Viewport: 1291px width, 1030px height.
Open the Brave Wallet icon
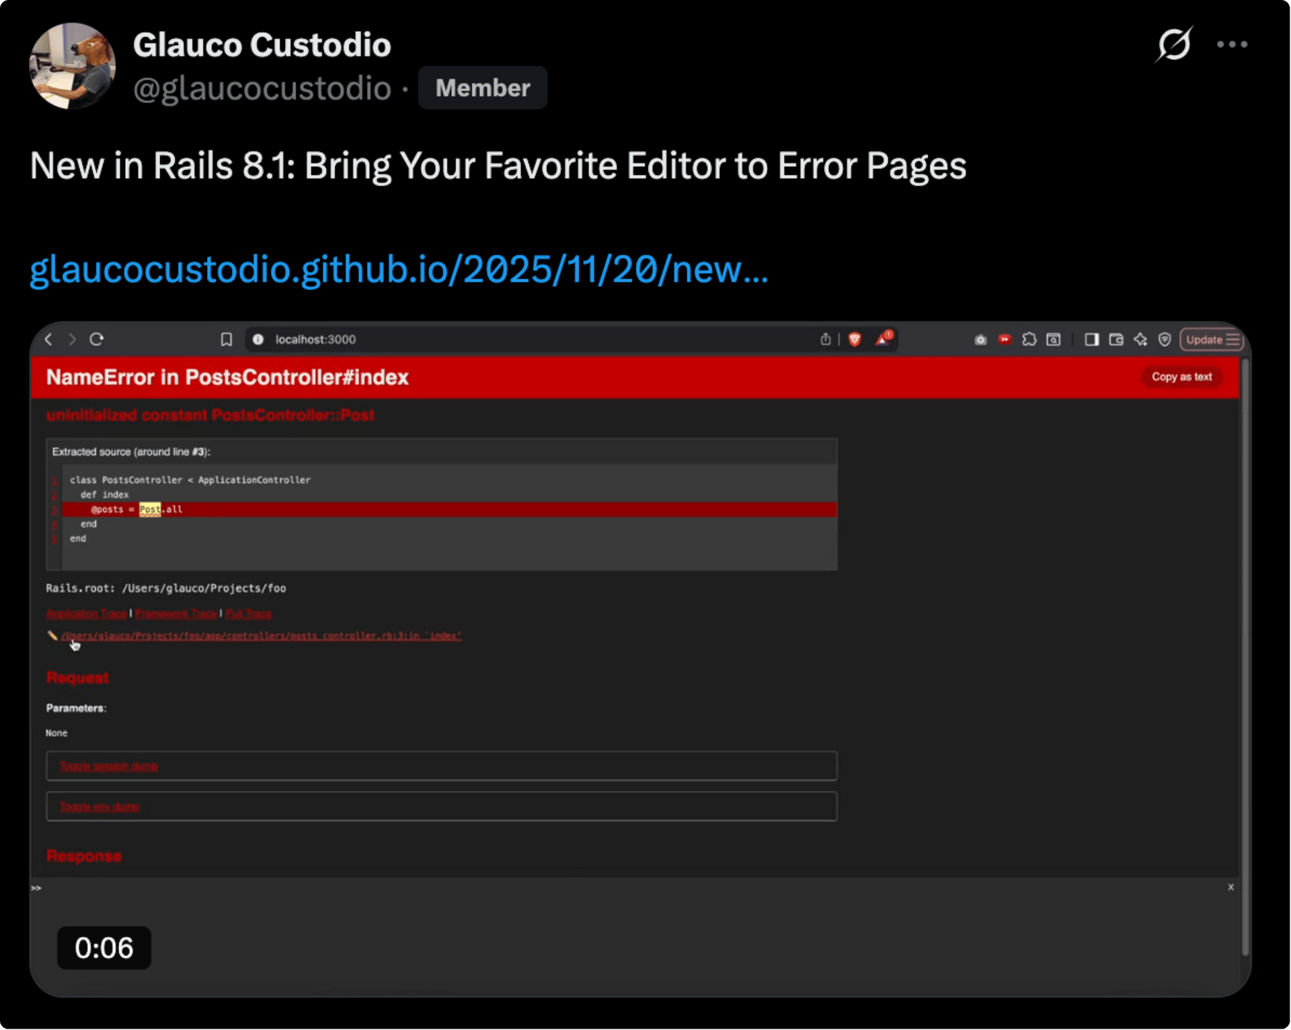[x=1116, y=340]
